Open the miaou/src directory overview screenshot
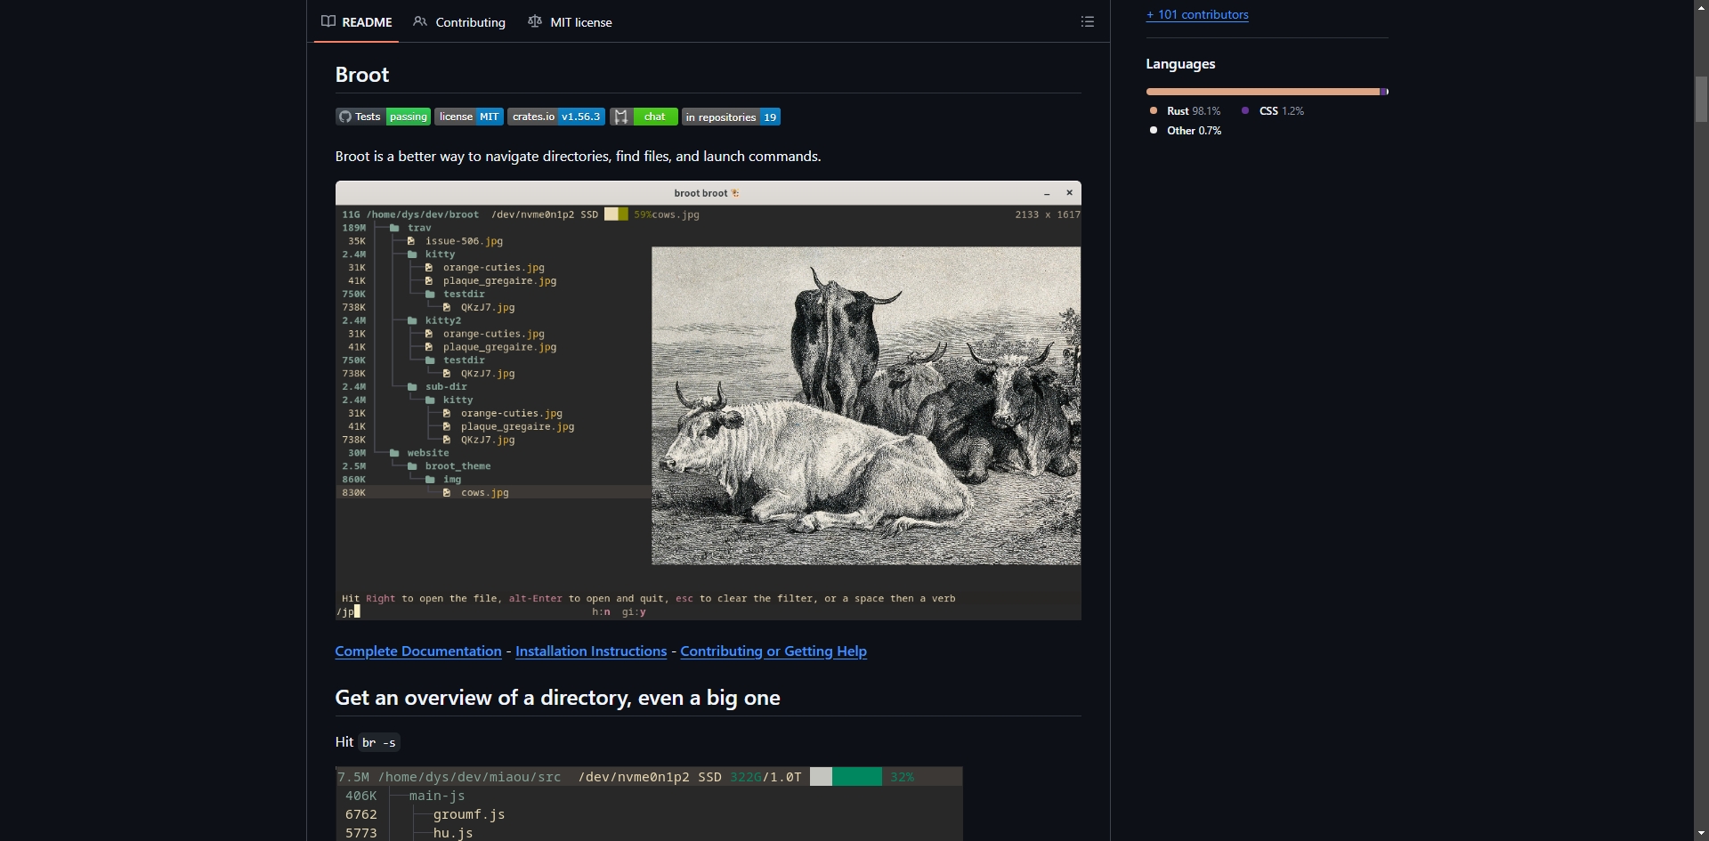 649,804
